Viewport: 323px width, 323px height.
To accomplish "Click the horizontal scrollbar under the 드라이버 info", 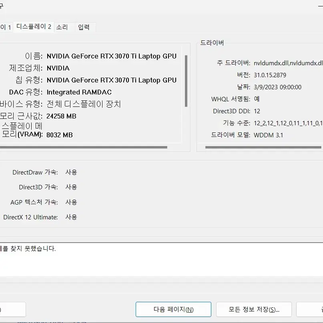I will pyautogui.click(x=263, y=147).
